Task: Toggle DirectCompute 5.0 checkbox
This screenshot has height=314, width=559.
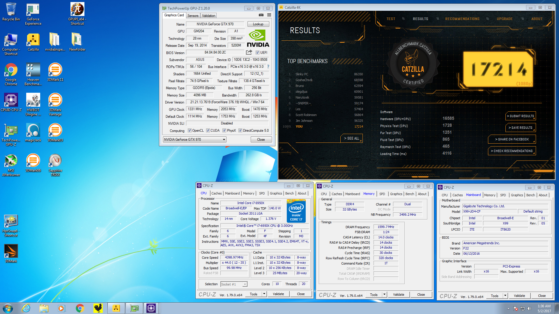Action: pos(240,131)
